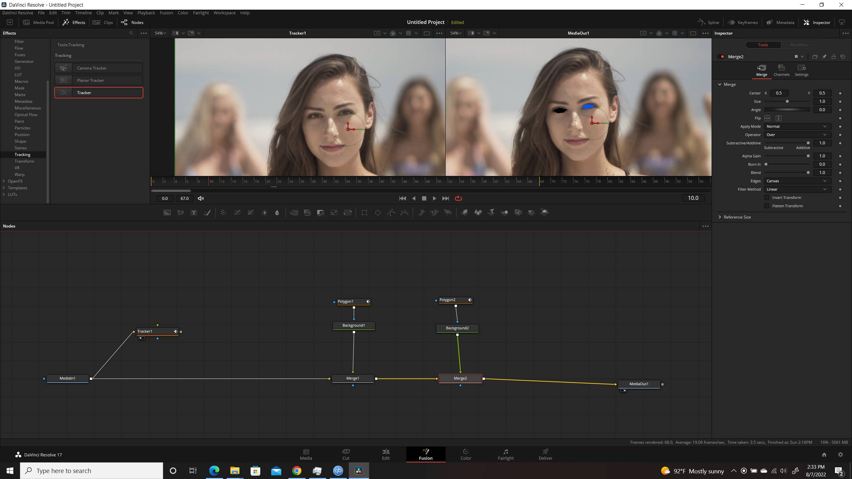Toggle the Nodes panel button
Image resolution: width=852 pixels, height=479 pixels.
132,23
